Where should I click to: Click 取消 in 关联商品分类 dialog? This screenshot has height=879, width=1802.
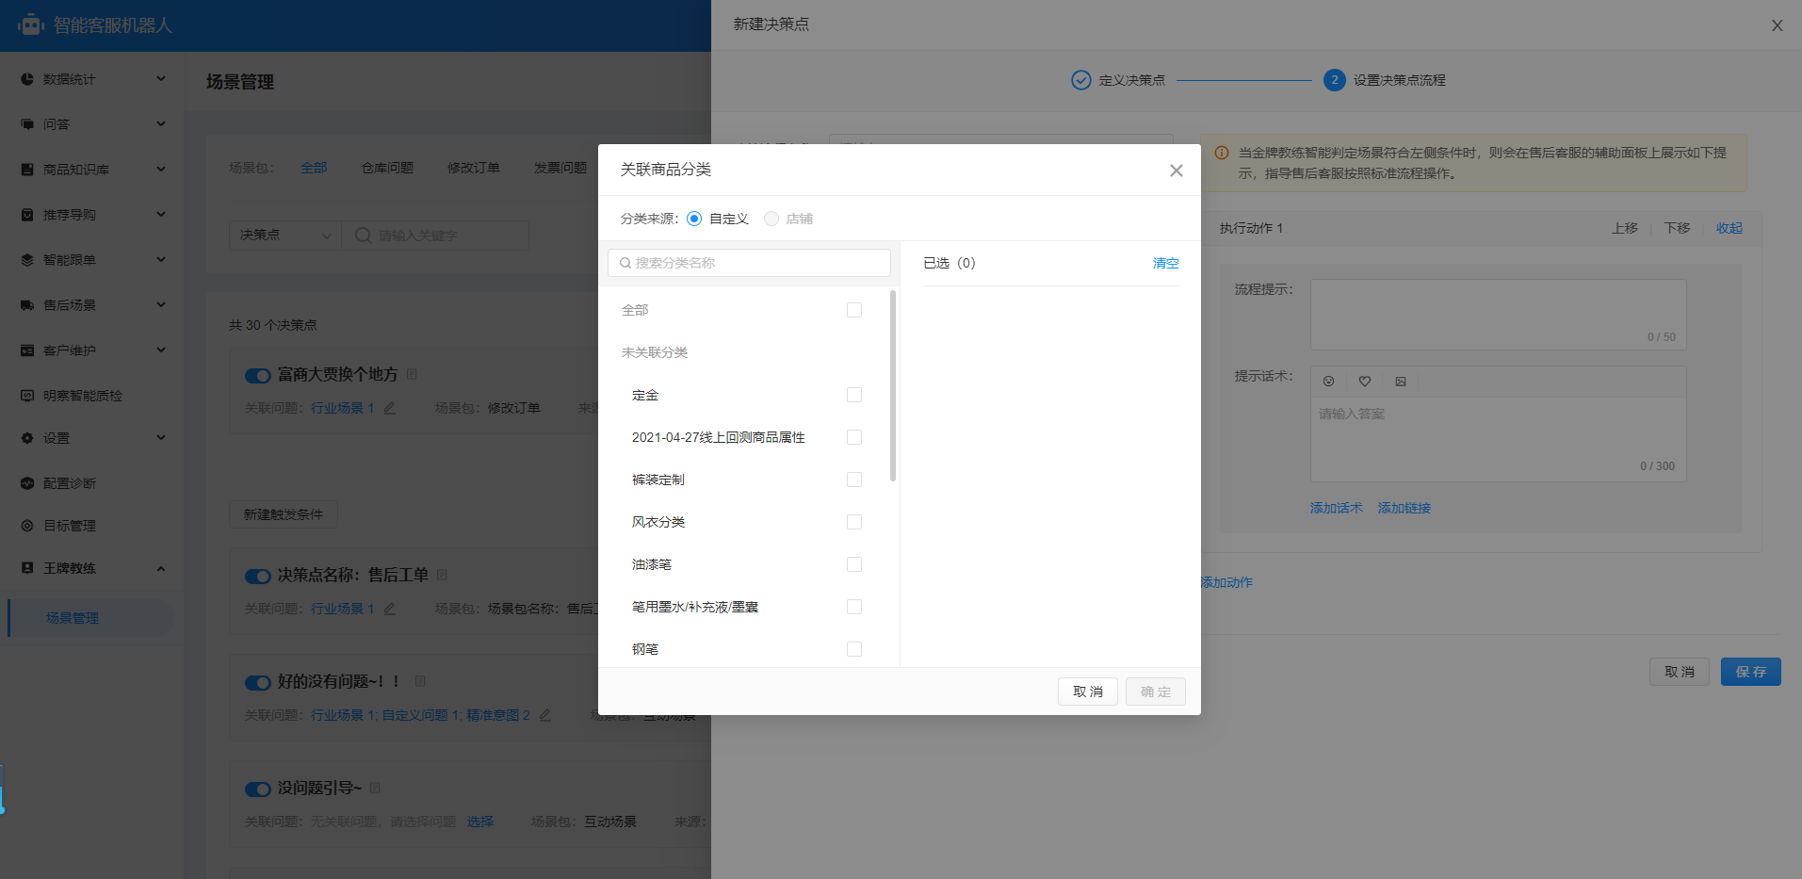[1088, 692]
